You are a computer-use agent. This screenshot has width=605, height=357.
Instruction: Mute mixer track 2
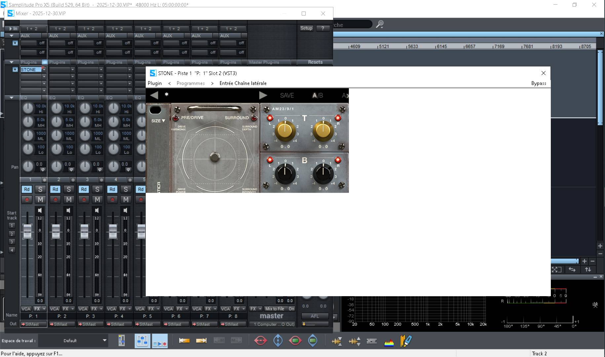(69, 200)
